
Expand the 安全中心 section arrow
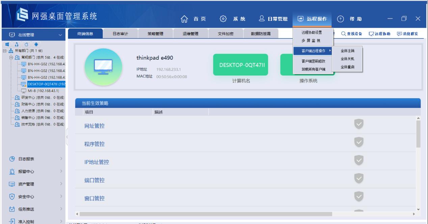pyautogui.click(x=61, y=197)
